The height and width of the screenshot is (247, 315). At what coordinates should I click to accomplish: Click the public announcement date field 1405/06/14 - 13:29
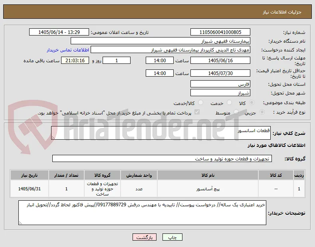pyautogui.click(x=59, y=32)
